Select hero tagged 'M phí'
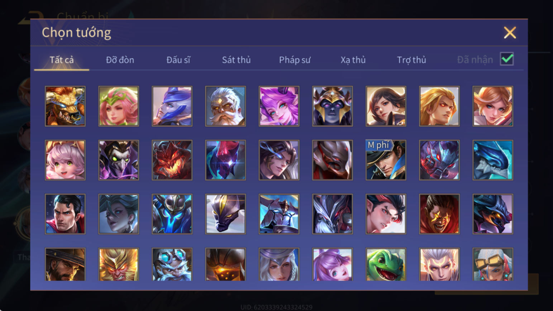Viewport: 553px width, 311px height. [x=386, y=160]
